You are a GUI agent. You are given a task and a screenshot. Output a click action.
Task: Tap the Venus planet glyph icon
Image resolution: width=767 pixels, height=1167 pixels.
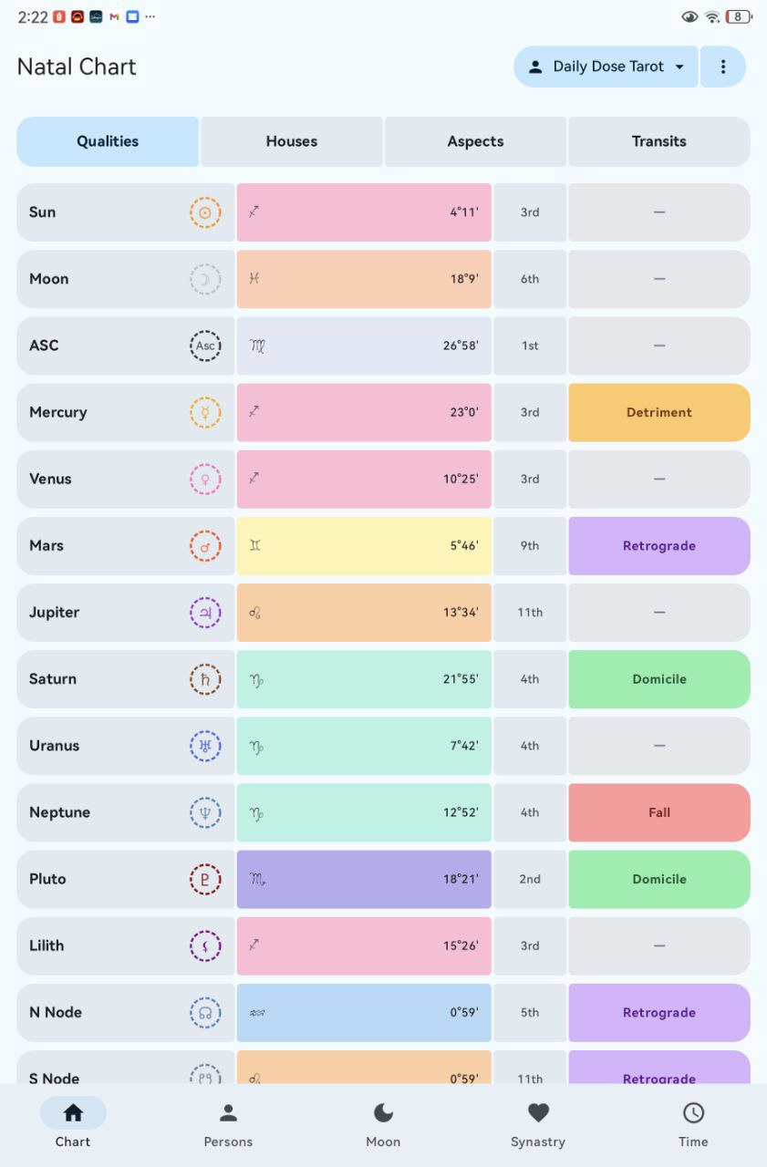(205, 479)
